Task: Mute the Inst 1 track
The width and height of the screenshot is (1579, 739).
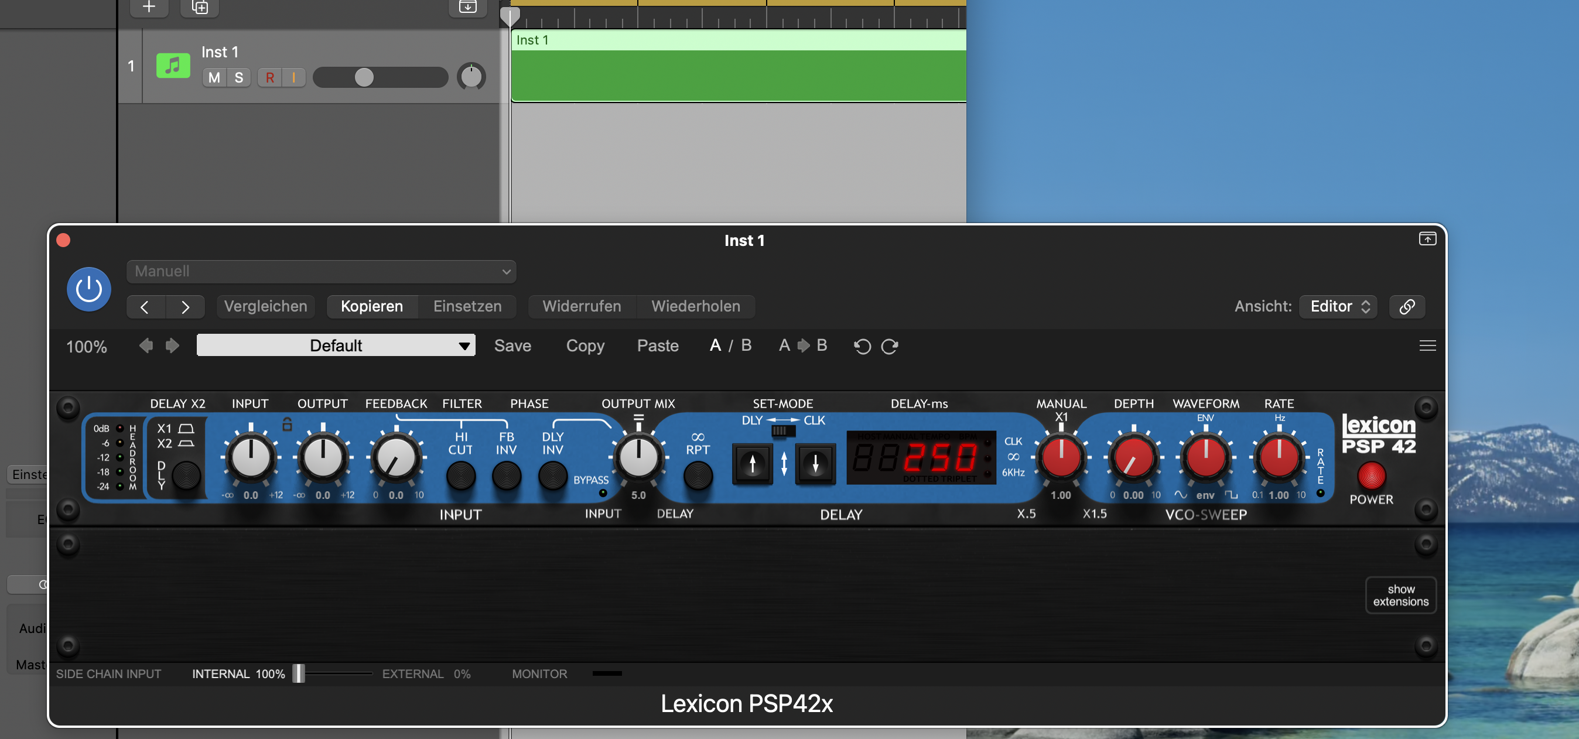Action: pyautogui.click(x=214, y=78)
